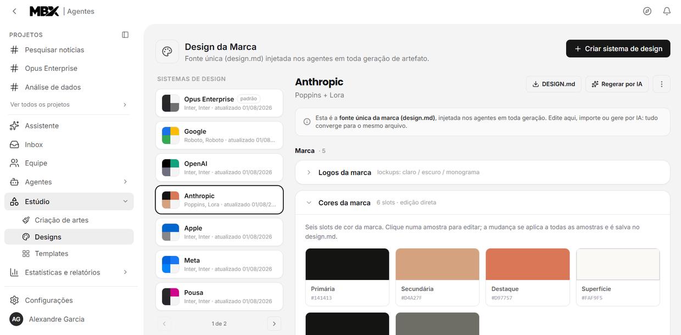
Task: Edit the Primária color swatch #141413
Action: (347, 264)
